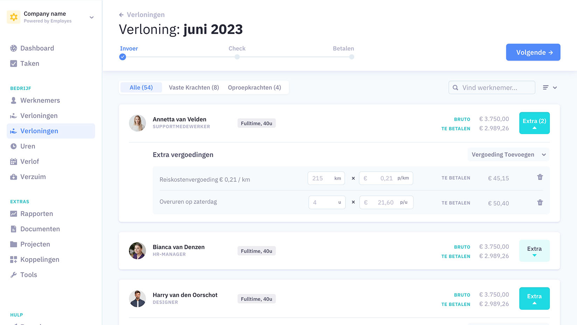
Task: Remove Overuren op zaterdag with trash icon
Action: [x=540, y=202]
